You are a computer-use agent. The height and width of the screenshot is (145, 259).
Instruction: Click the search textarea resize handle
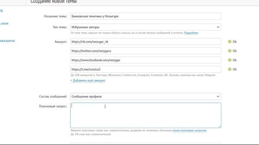click(x=219, y=126)
